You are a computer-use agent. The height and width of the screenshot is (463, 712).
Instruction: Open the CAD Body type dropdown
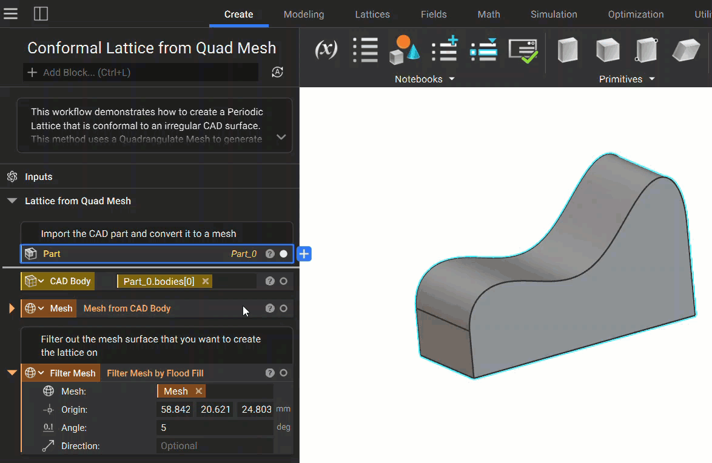click(x=41, y=281)
